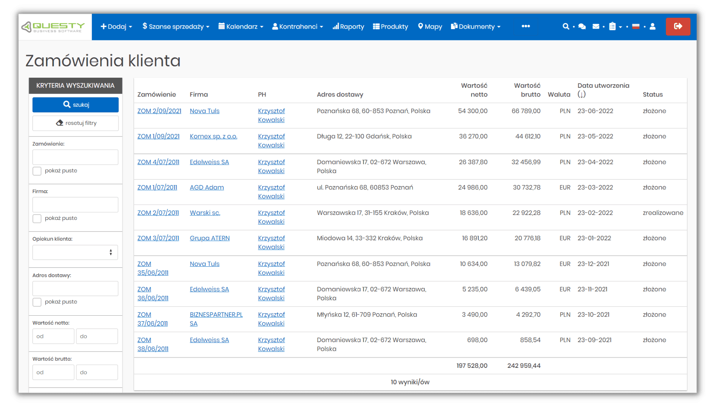Screen dimensions: 716x407
Task: Select the date 23-06-2022 cell
Action: [x=595, y=111]
